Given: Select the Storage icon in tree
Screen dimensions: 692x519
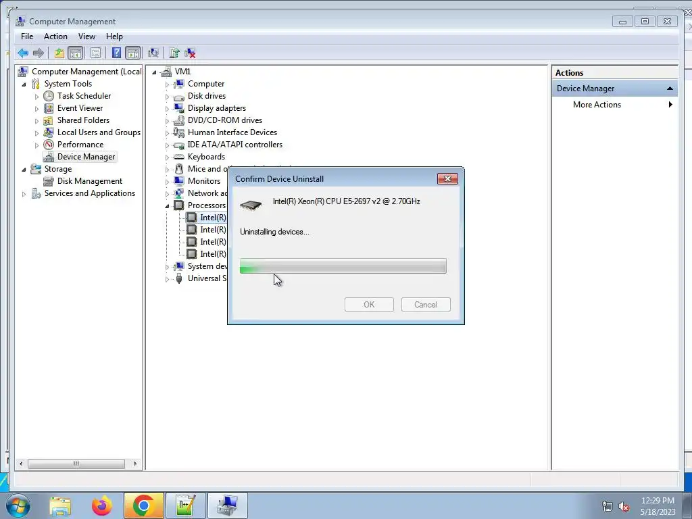Looking at the screenshot, I should (x=36, y=169).
